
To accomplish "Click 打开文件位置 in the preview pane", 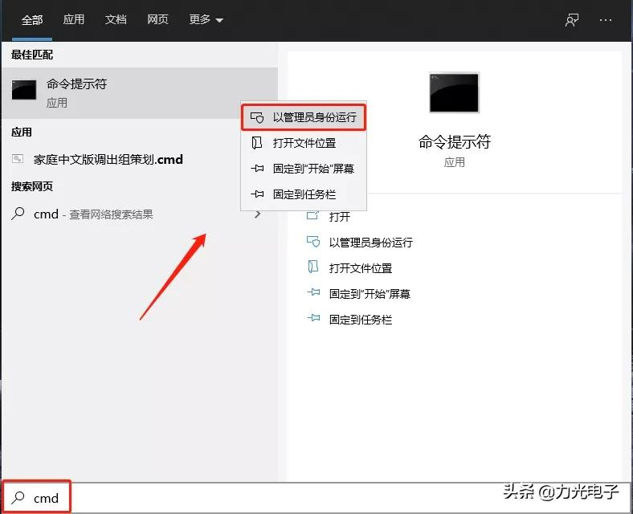I will pos(361,268).
